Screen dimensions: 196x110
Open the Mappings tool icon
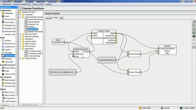[3, 59]
